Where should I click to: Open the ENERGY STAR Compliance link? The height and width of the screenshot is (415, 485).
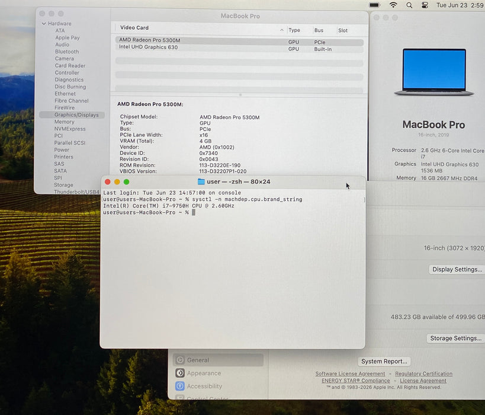click(x=356, y=381)
